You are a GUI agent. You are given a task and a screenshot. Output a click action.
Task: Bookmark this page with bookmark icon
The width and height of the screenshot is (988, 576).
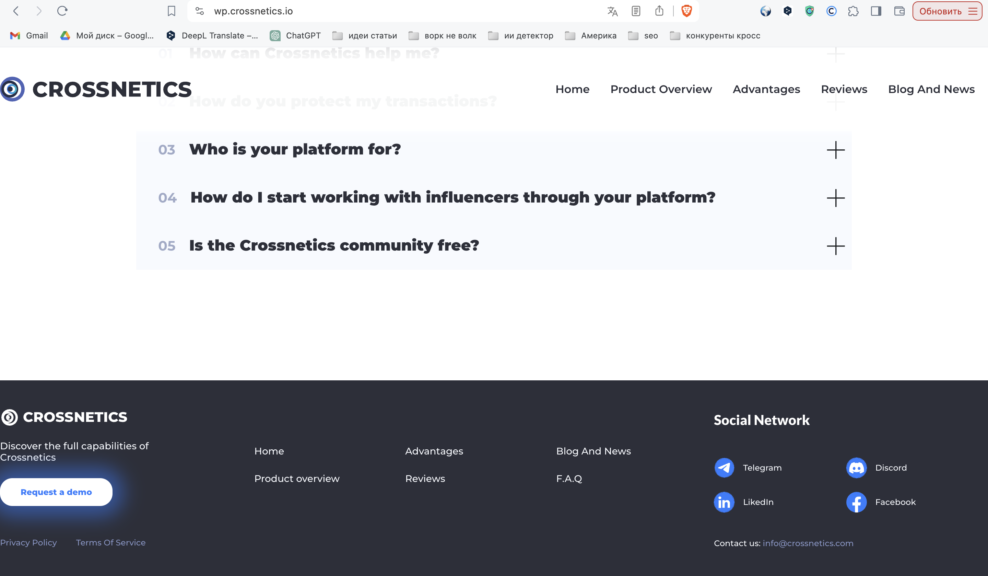coord(171,11)
